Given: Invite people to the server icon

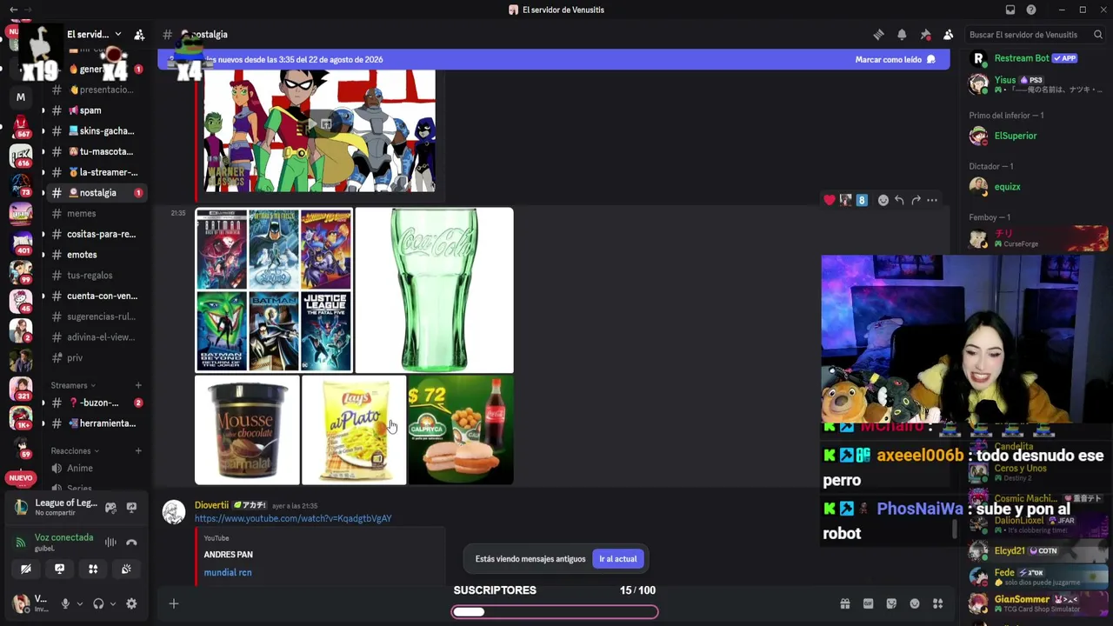Looking at the screenshot, I should coord(139,35).
